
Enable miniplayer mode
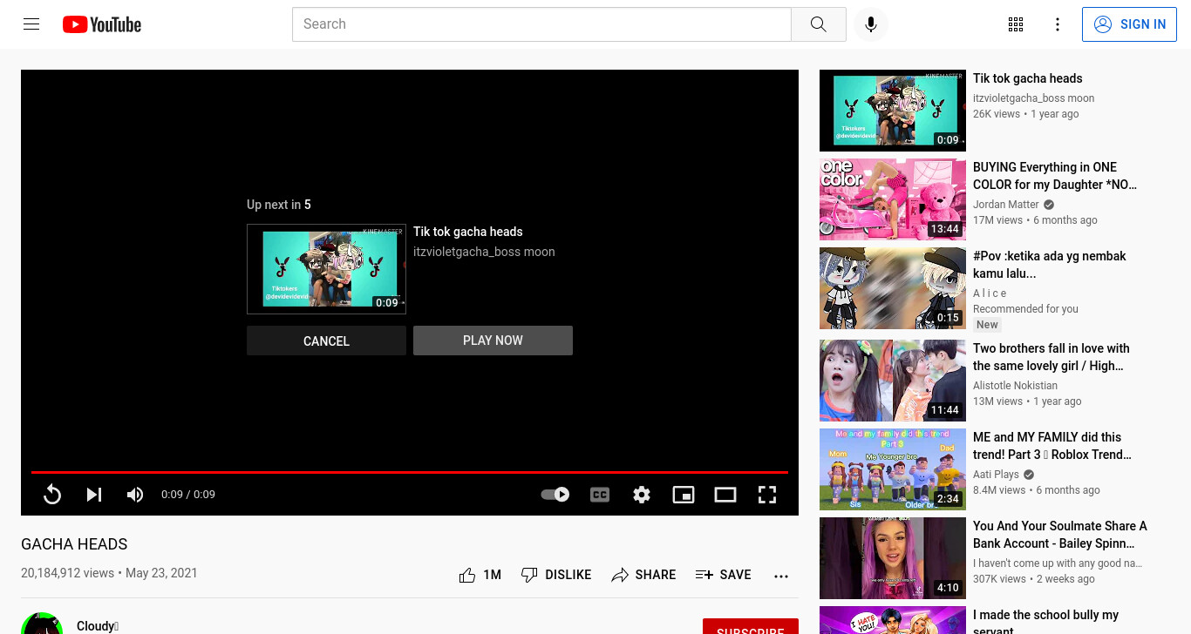click(684, 495)
